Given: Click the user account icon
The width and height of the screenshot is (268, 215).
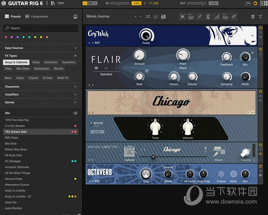Looking at the screenshot, I should pyautogui.click(x=75, y=16).
